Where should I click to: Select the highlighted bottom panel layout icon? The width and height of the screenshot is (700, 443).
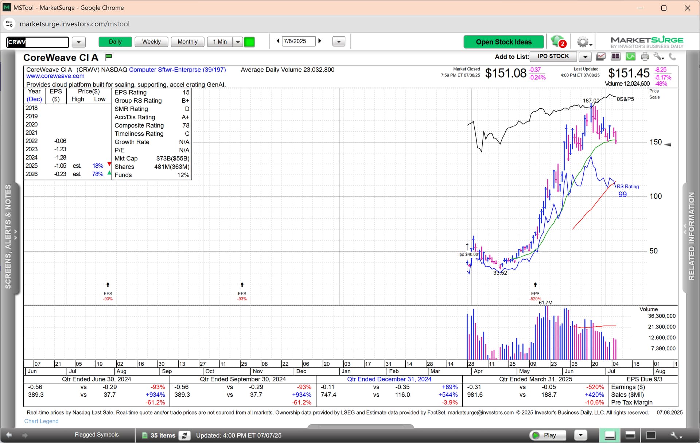[x=610, y=435]
